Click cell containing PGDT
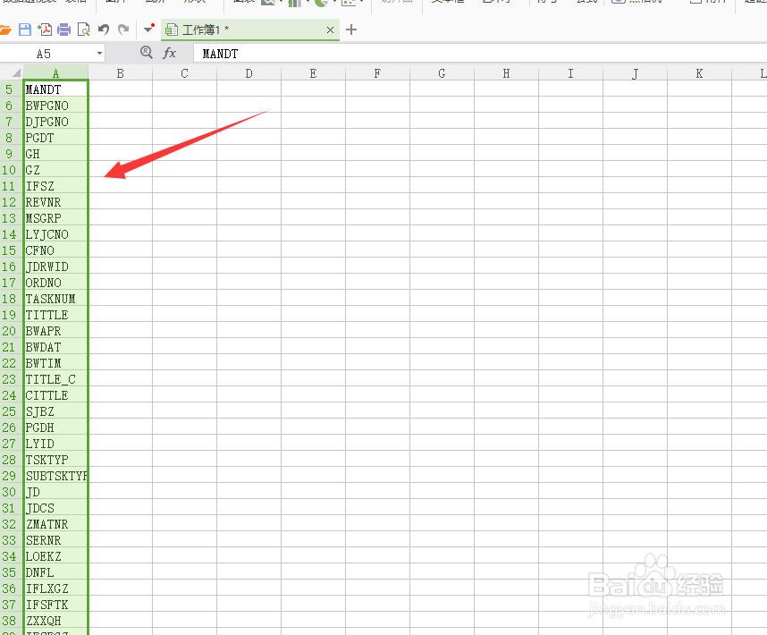 (x=55, y=138)
